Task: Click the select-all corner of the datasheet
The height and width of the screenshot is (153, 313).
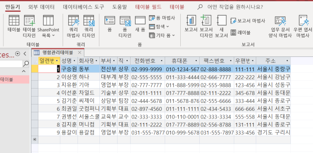Action: tap(35, 61)
